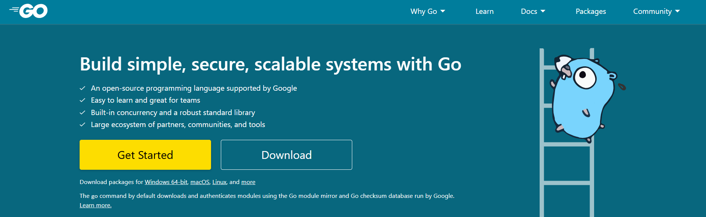Click the checkmark beside 'An open-source programming language'
Image resolution: width=706 pixels, height=217 pixels.
click(83, 88)
